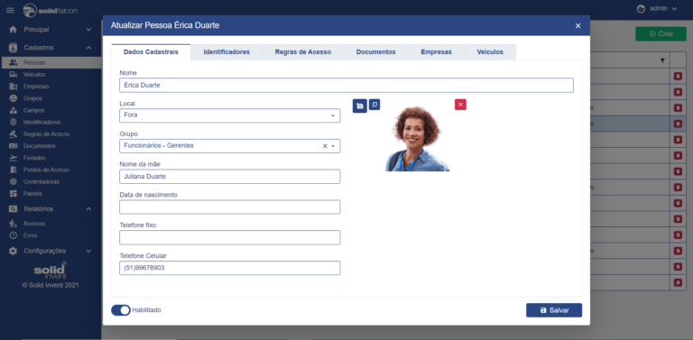The width and height of the screenshot is (693, 340).
Task: Remove the photo with red X icon
Action: click(460, 105)
